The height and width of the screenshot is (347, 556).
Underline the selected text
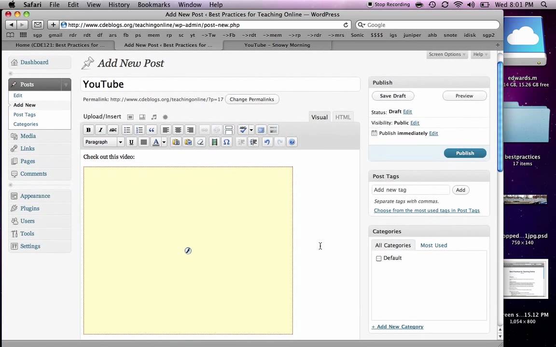click(x=131, y=142)
